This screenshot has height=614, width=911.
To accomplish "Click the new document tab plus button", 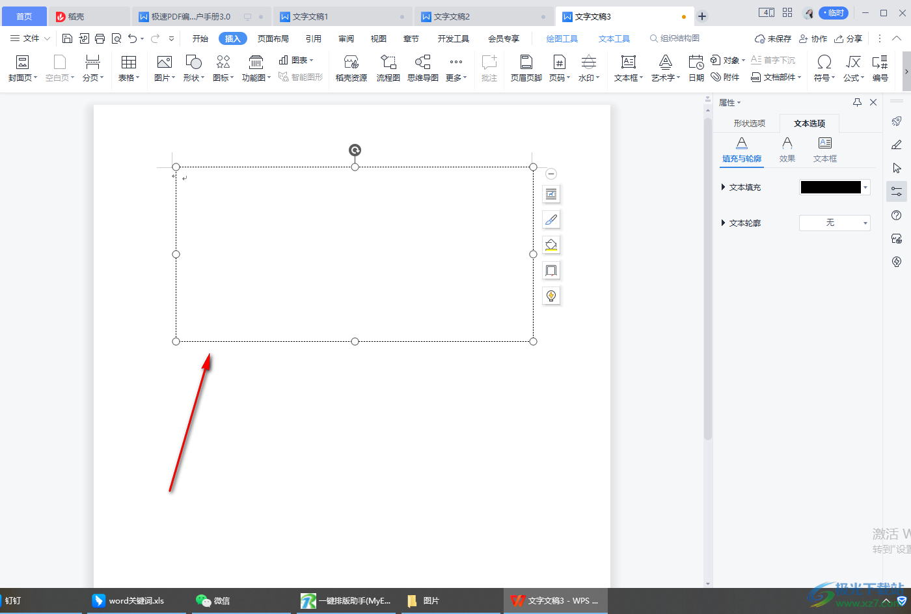I will [x=702, y=16].
